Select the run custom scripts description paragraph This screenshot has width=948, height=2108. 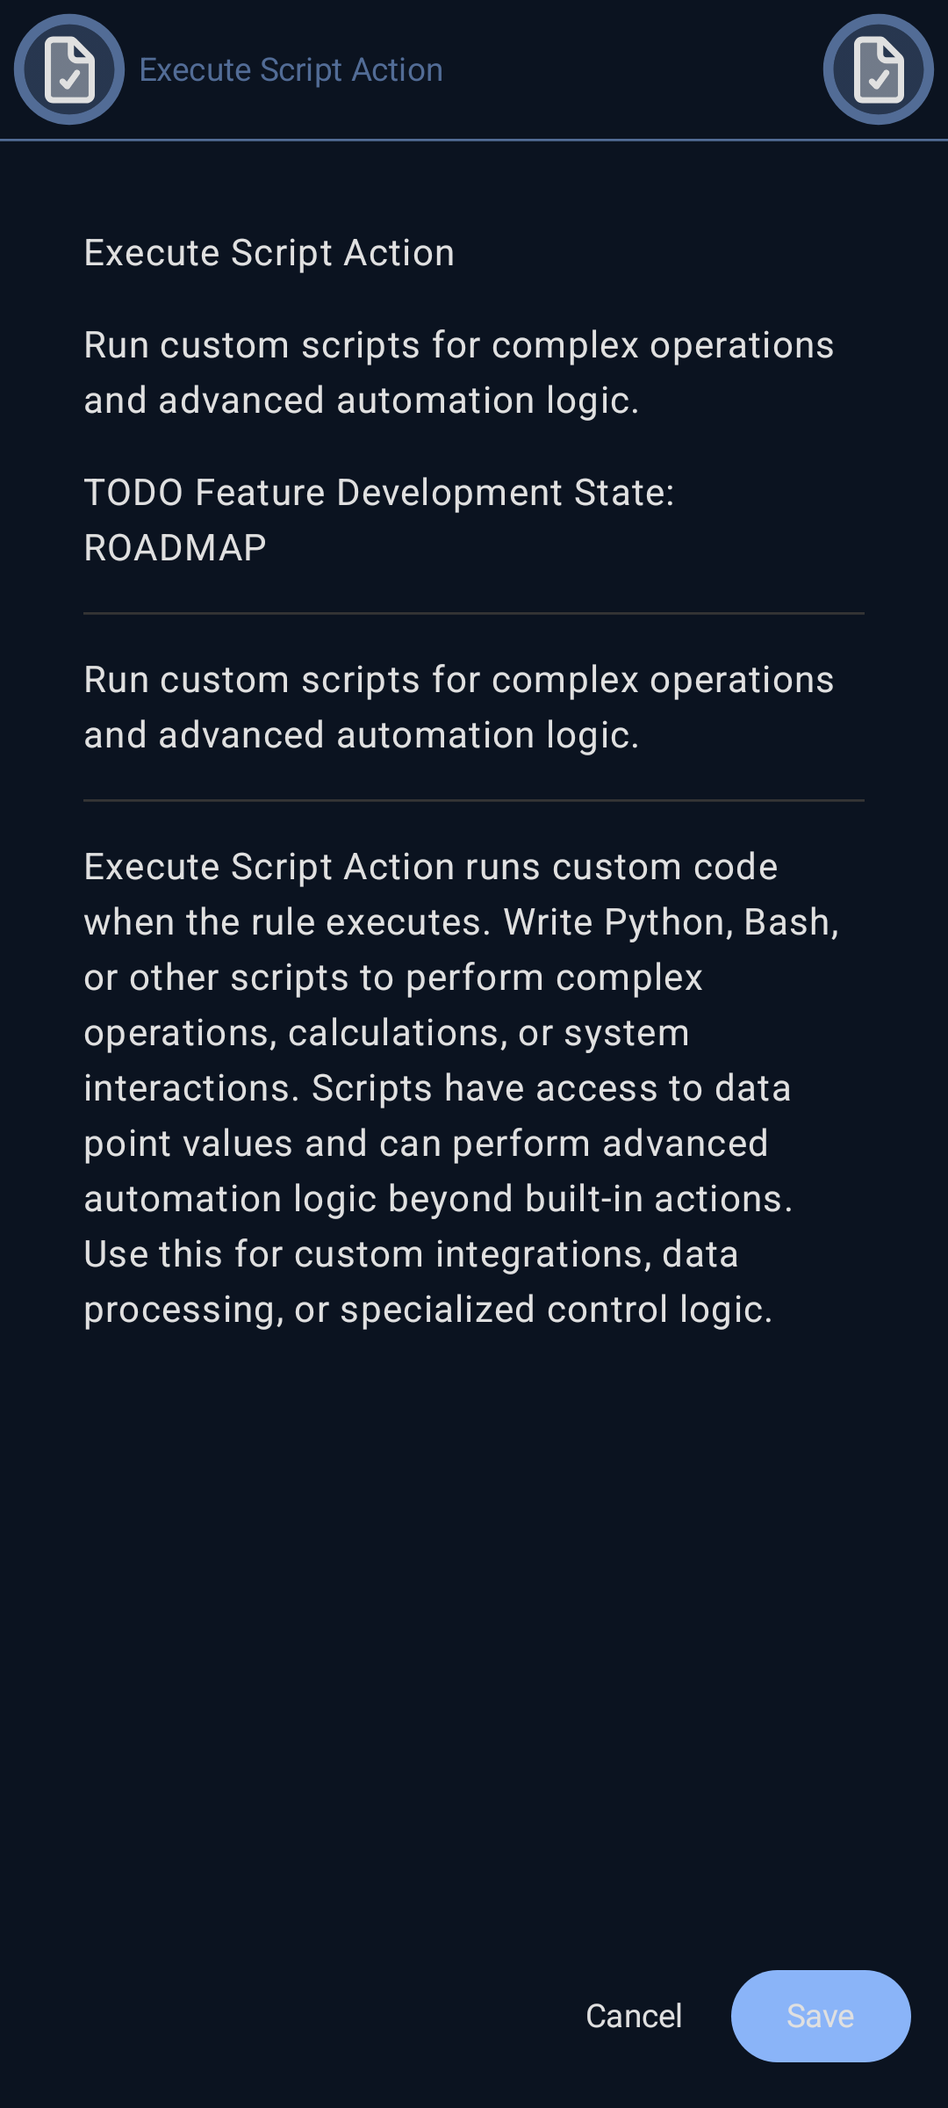pos(459,707)
